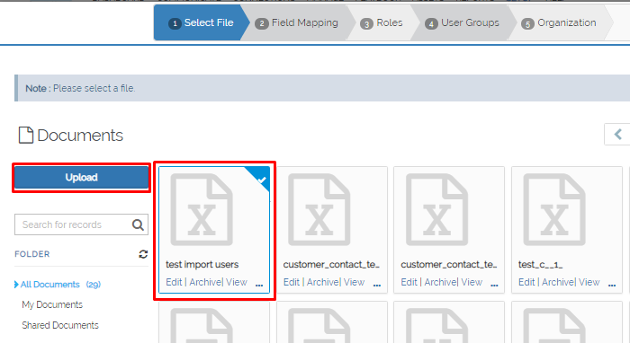Viewport: 630px width, 343px height.
Task: Select the All Documents folder
Action: tap(49, 285)
